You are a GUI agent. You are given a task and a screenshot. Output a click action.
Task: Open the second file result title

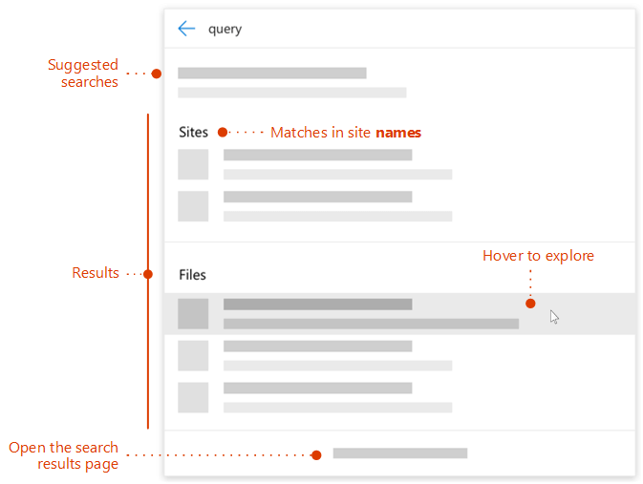coord(317,346)
